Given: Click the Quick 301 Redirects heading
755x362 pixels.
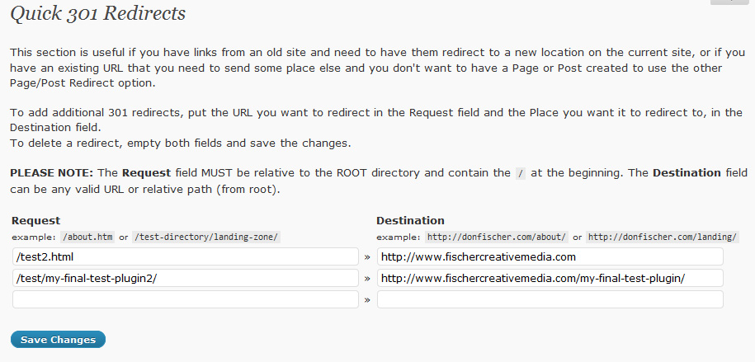Looking at the screenshot, I should pyautogui.click(x=97, y=14).
